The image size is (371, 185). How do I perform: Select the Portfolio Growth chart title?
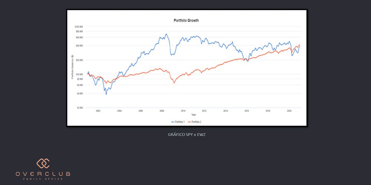[186, 21]
